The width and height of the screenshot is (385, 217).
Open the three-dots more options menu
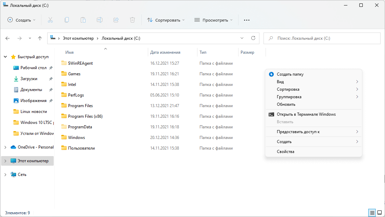click(247, 20)
